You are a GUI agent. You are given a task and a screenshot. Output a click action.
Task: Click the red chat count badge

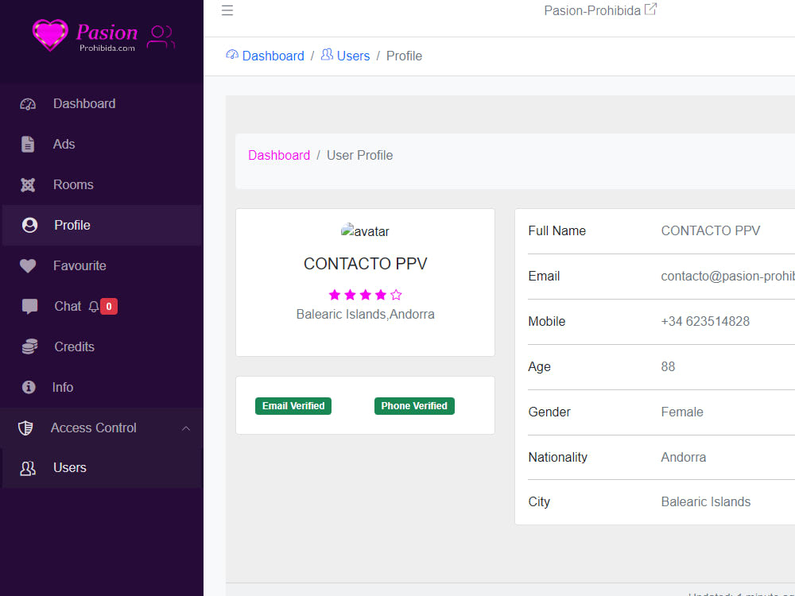tap(109, 307)
